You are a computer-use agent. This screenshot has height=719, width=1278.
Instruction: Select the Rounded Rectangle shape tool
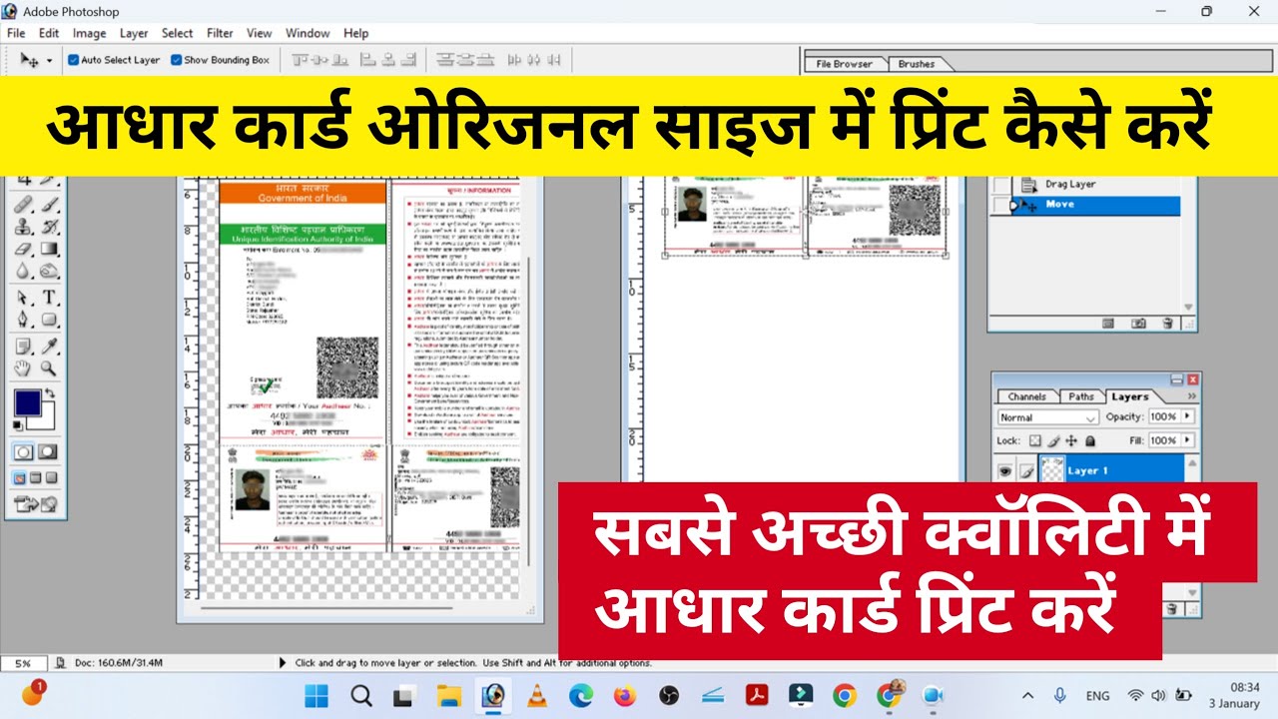[x=48, y=320]
